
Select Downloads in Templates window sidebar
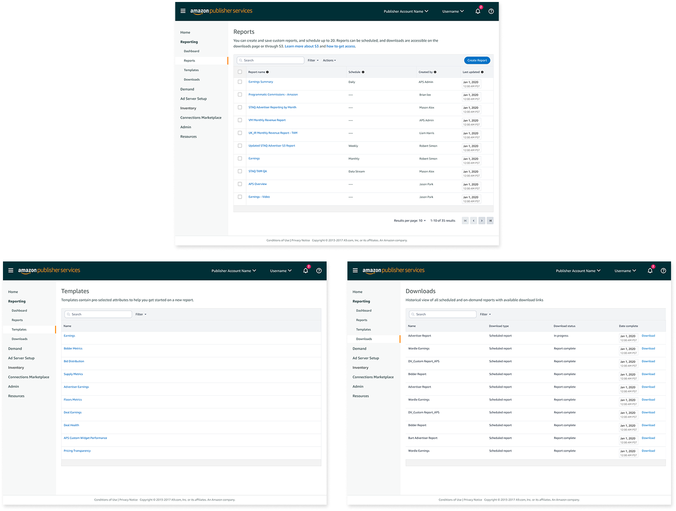pyautogui.click(x=20, y=339)
